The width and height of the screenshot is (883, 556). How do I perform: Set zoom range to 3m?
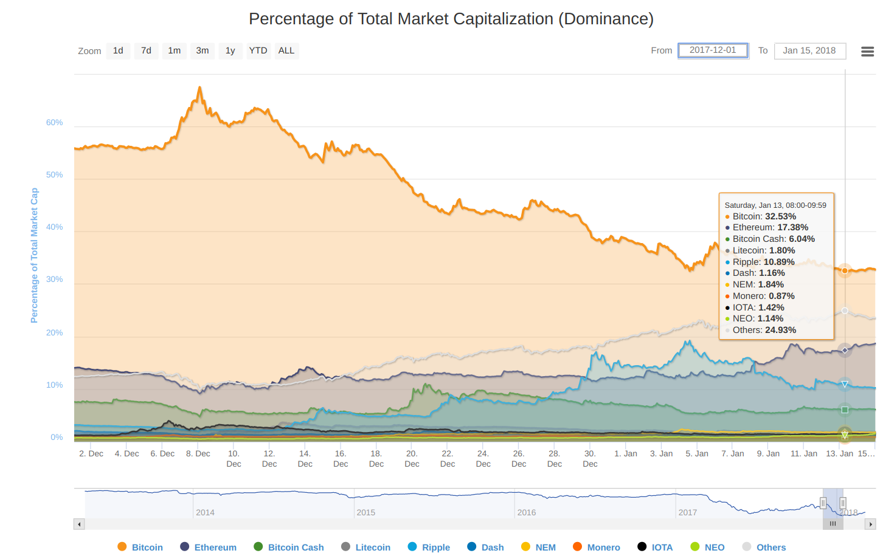click(x=203, y=50)
